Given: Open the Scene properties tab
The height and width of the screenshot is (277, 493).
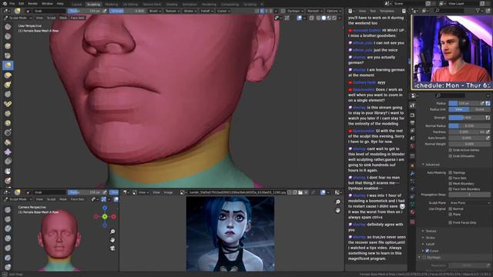Looking at the screenshot, I should 413,138.
